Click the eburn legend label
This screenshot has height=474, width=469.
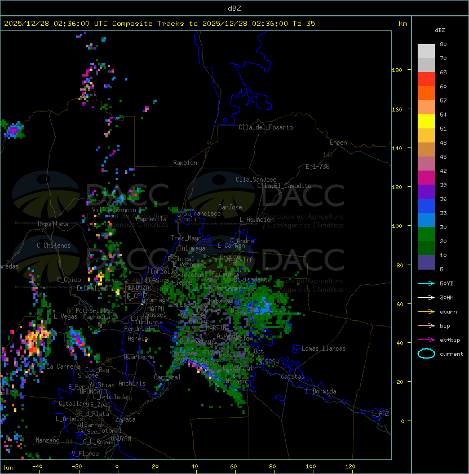(448, 312)
